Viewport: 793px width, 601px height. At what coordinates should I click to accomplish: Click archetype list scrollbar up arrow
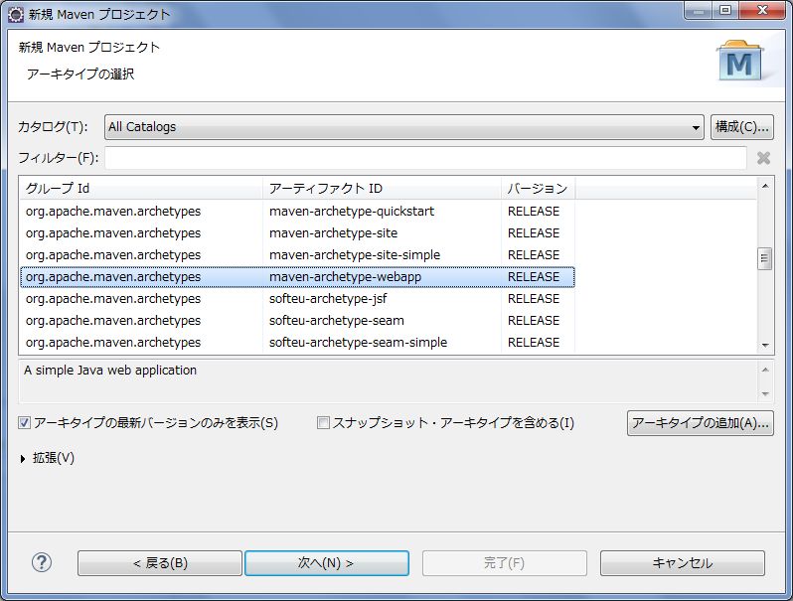(765, 187)
